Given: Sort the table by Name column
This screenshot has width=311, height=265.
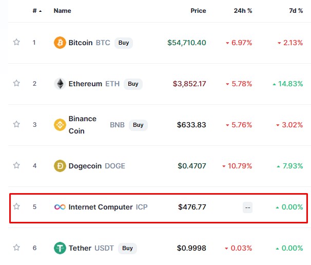Looking at the screenshot, I should 62,11.
